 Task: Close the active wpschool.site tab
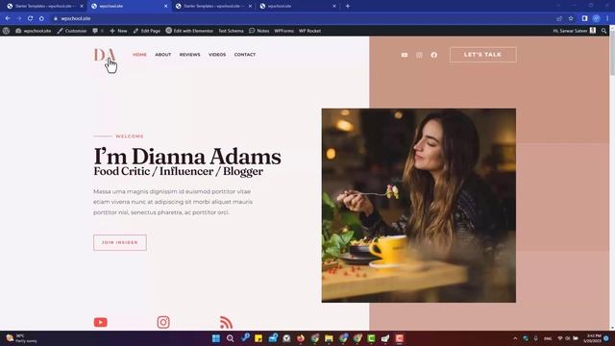(x=165, y=6)
